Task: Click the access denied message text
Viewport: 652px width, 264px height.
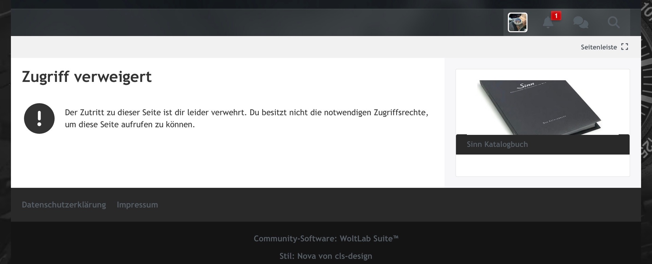Action: 246,118
